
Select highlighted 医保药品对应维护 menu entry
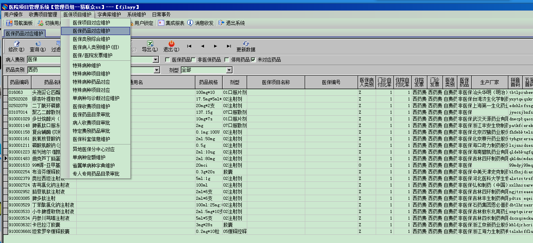96,31
